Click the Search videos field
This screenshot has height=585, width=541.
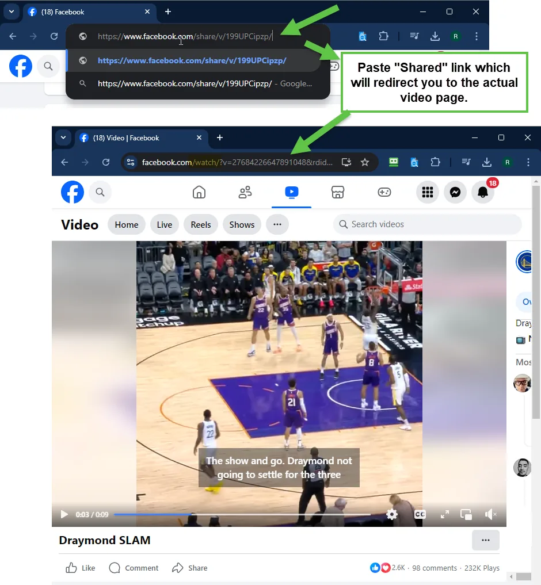(427, 224)
